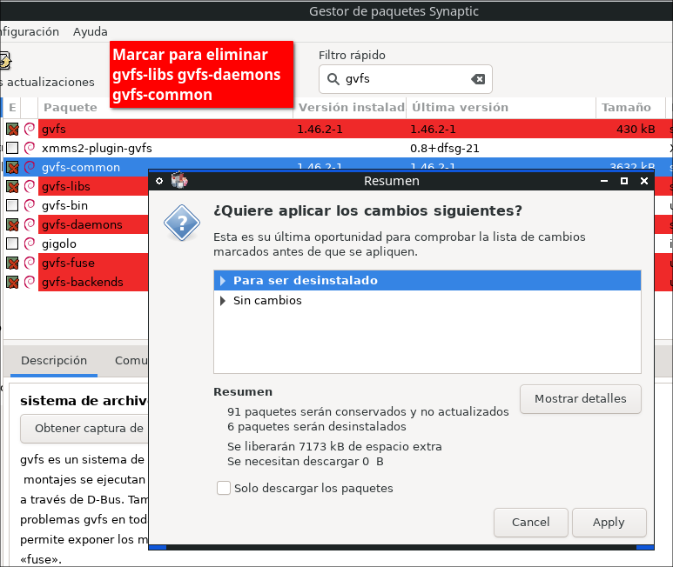This screenshot has width=673, height=567.
Task: Sort by the Paquete column header
Action: (165, 108)
